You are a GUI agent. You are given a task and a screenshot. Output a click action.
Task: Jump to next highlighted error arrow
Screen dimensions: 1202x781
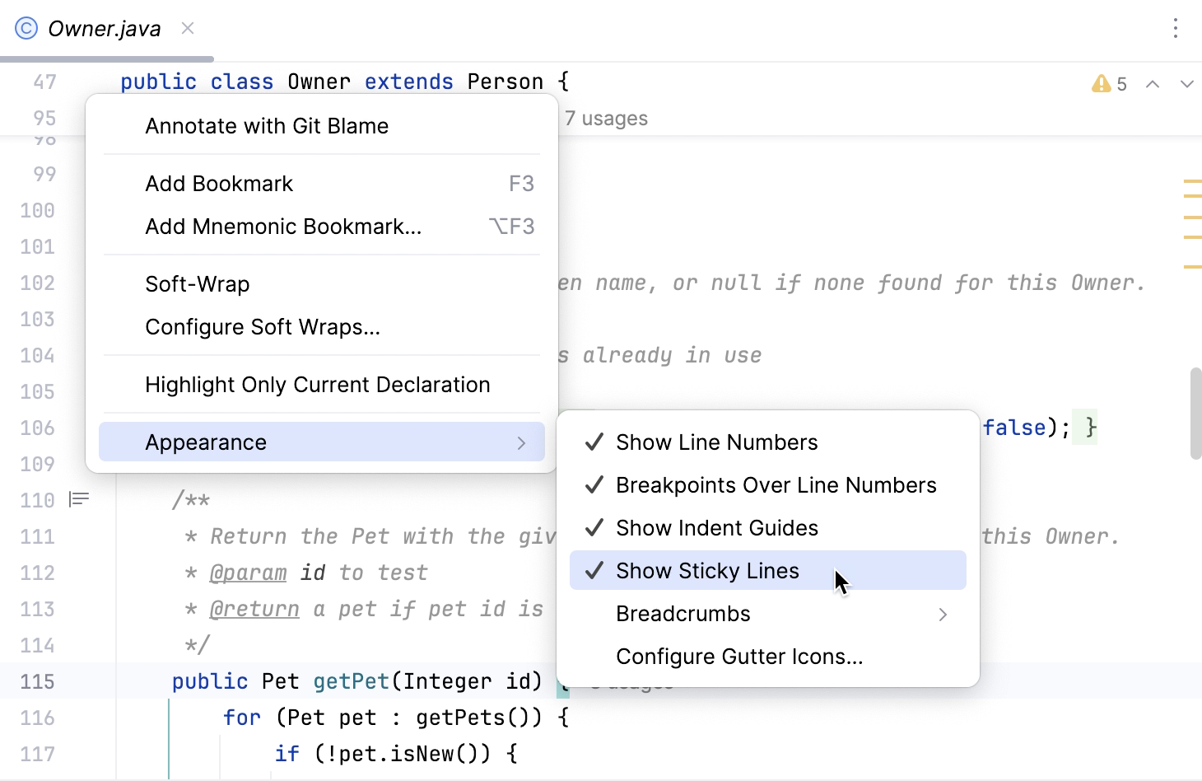1186,84
